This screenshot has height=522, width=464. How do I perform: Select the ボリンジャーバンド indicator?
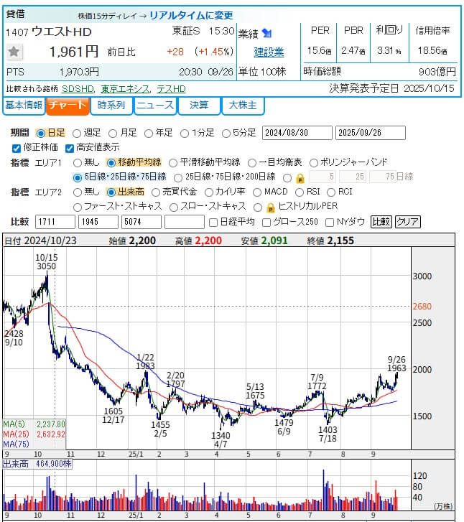tap(315, 162)
